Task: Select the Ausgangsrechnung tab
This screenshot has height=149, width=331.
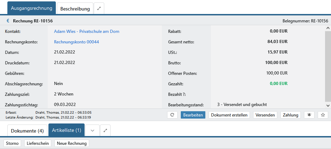Action: [32, 8]
